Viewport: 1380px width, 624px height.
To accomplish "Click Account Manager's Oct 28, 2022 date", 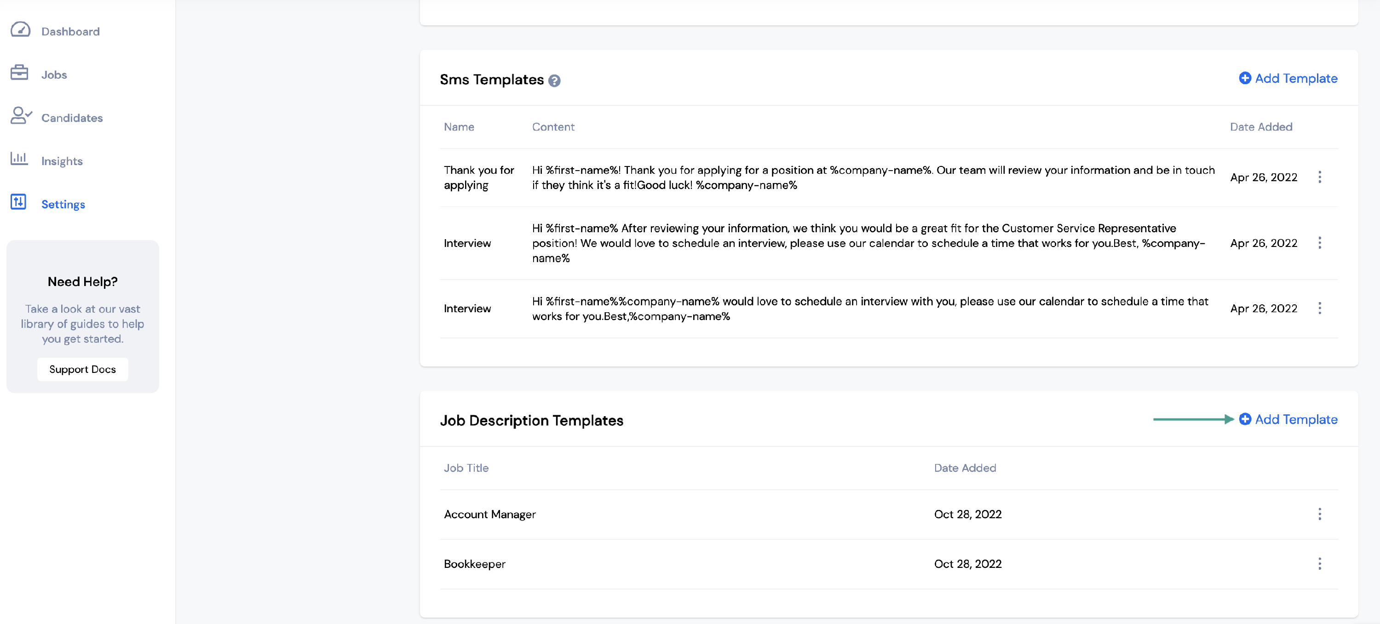I will point(967,515).
